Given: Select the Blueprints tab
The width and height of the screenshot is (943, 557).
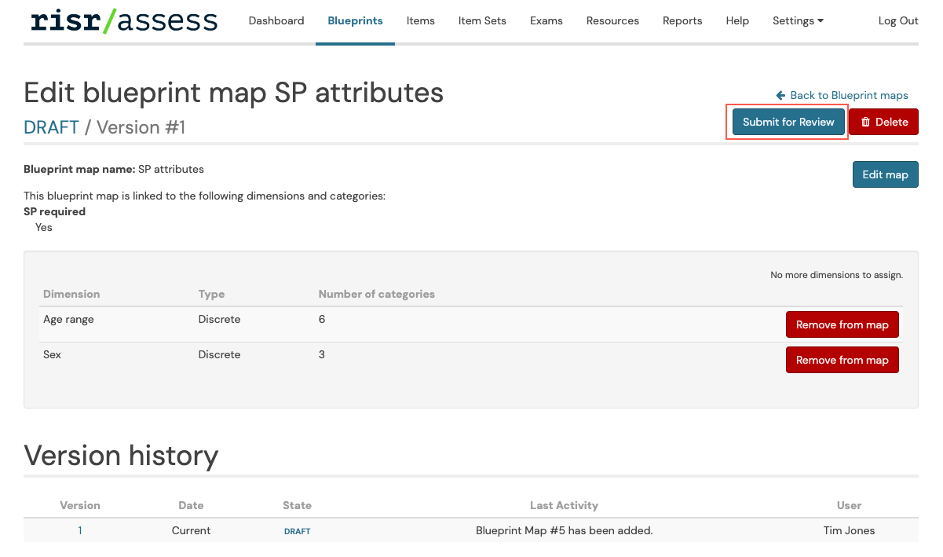Looking at the screenshot, I should pos(355,21).
